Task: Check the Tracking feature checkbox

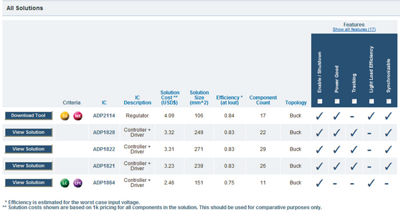Action: (354, 102)
